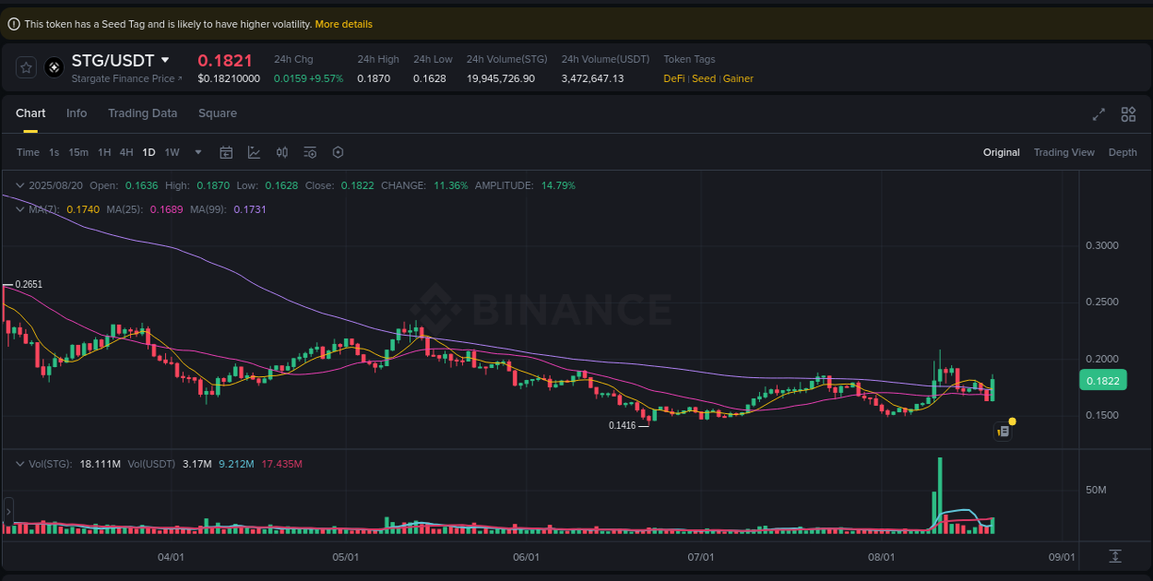Open the indicator settings icon
1153x581 pixels.
click(310, 151)
